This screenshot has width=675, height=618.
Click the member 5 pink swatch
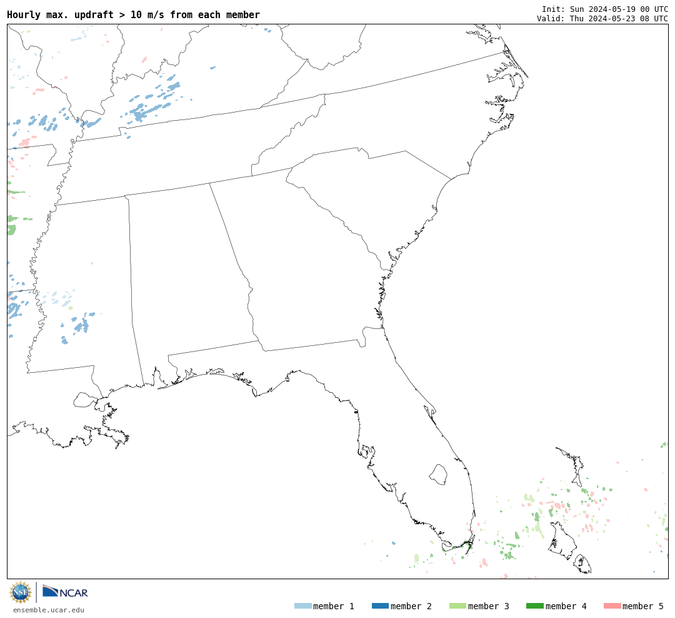coord(612,606)
